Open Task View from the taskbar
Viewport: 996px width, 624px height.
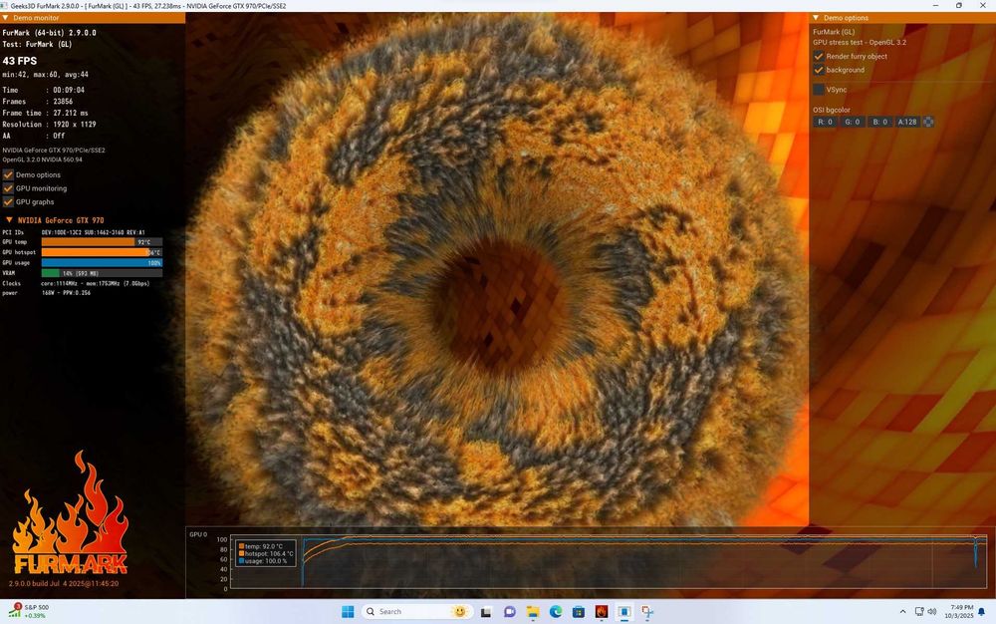(486, 612)
